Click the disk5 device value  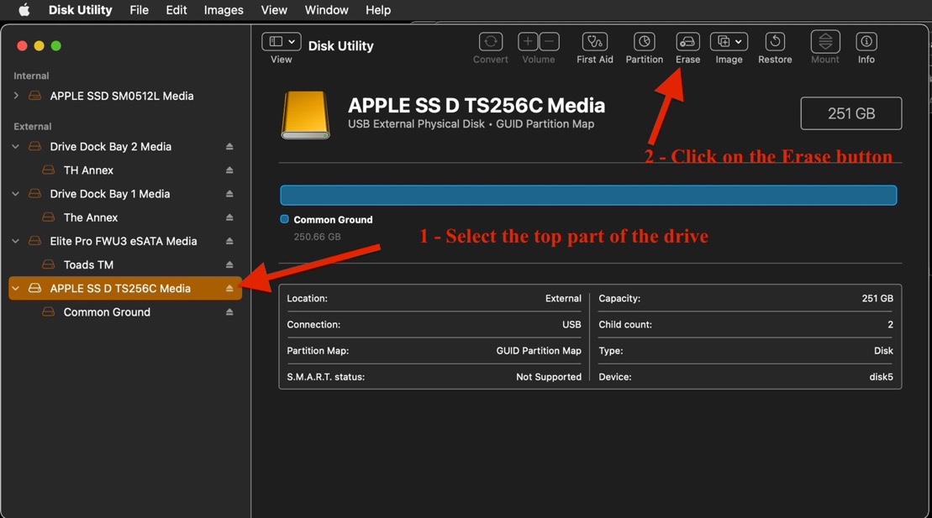(881, 377)
